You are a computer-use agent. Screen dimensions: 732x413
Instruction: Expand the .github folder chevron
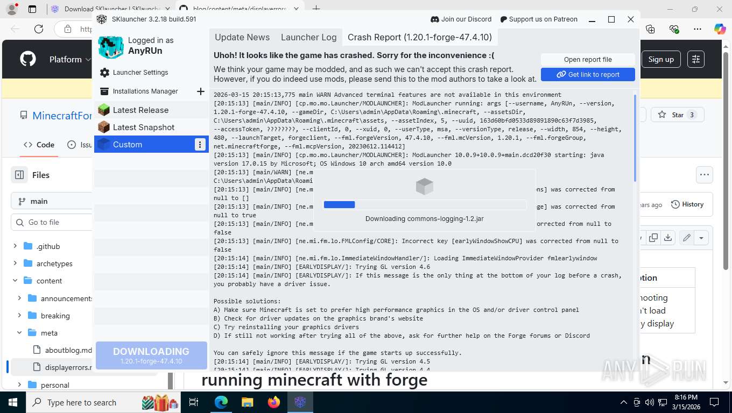coord(15,246)
